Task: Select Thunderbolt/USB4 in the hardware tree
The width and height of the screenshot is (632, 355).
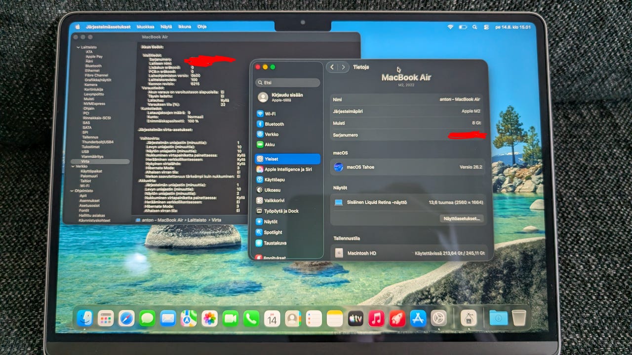Action: (x=97, y=142)
